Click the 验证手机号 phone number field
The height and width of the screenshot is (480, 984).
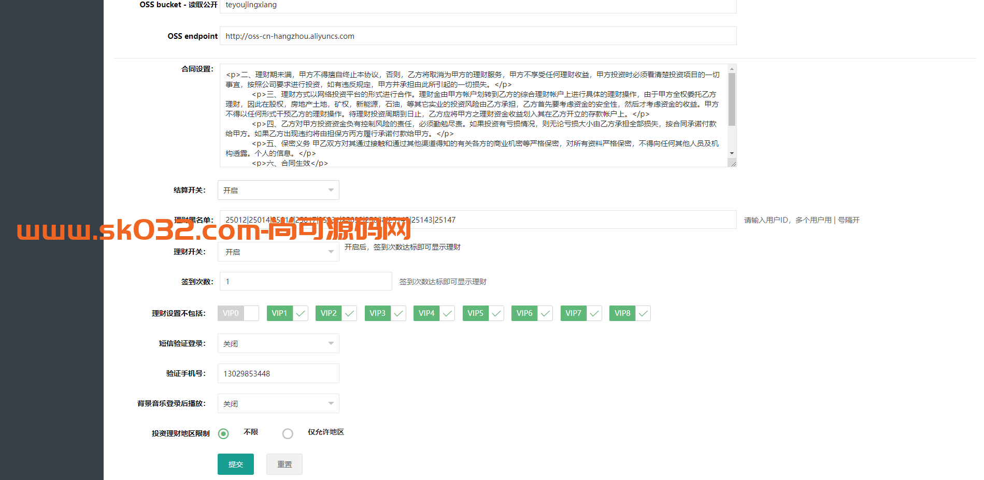point(278,373)
